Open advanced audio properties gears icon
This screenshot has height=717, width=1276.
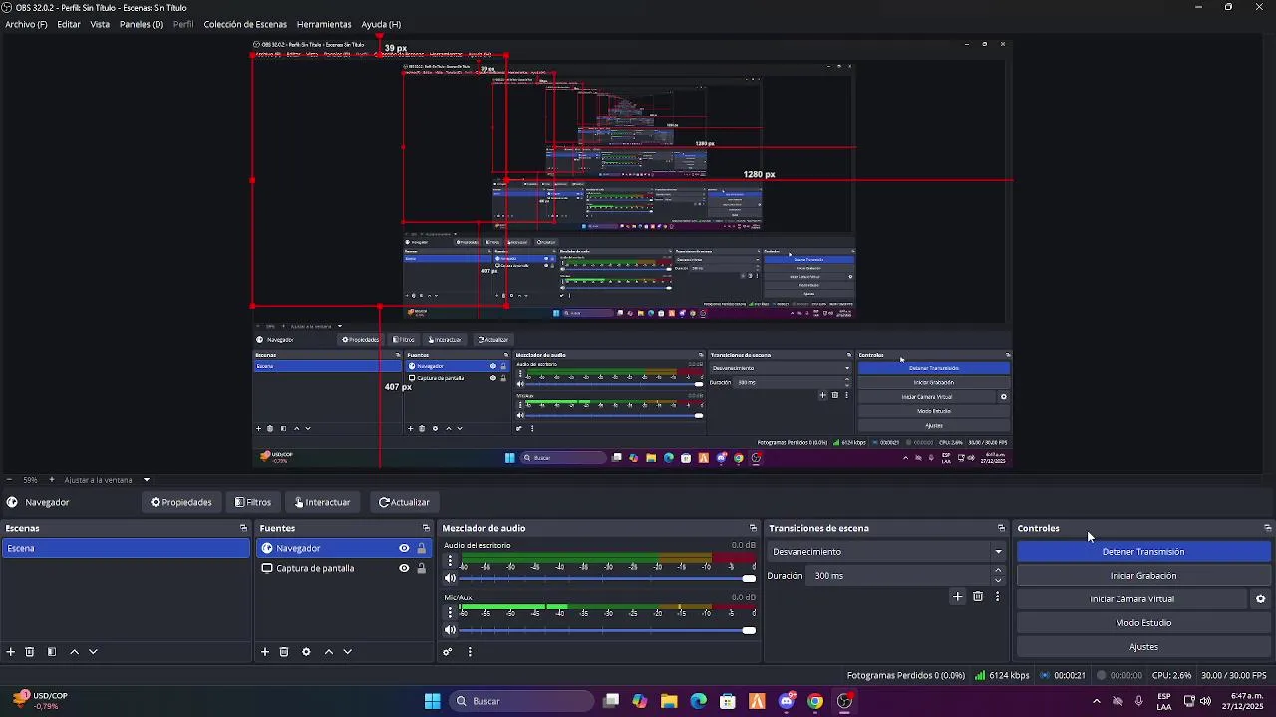(x=448, y=652)
